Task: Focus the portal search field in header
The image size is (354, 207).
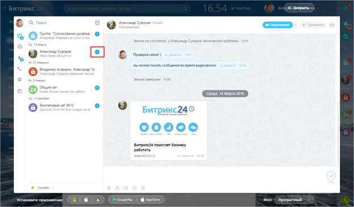Action: tap(127, 9)
